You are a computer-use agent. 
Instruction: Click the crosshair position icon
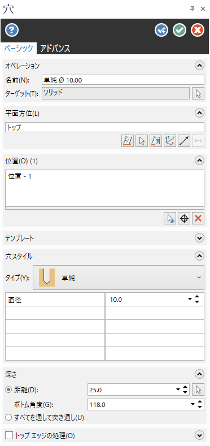pyautogui.click(x=184, y=218)
